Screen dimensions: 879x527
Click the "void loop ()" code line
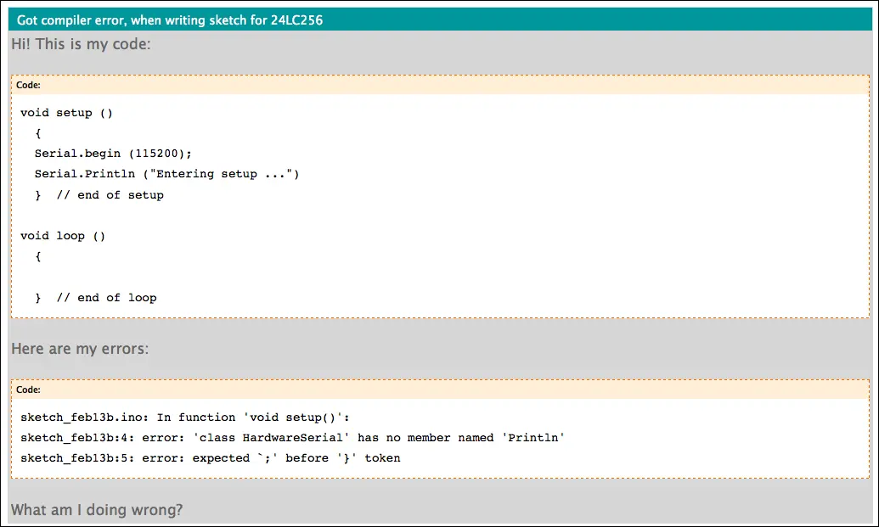[x=63, y=236]
